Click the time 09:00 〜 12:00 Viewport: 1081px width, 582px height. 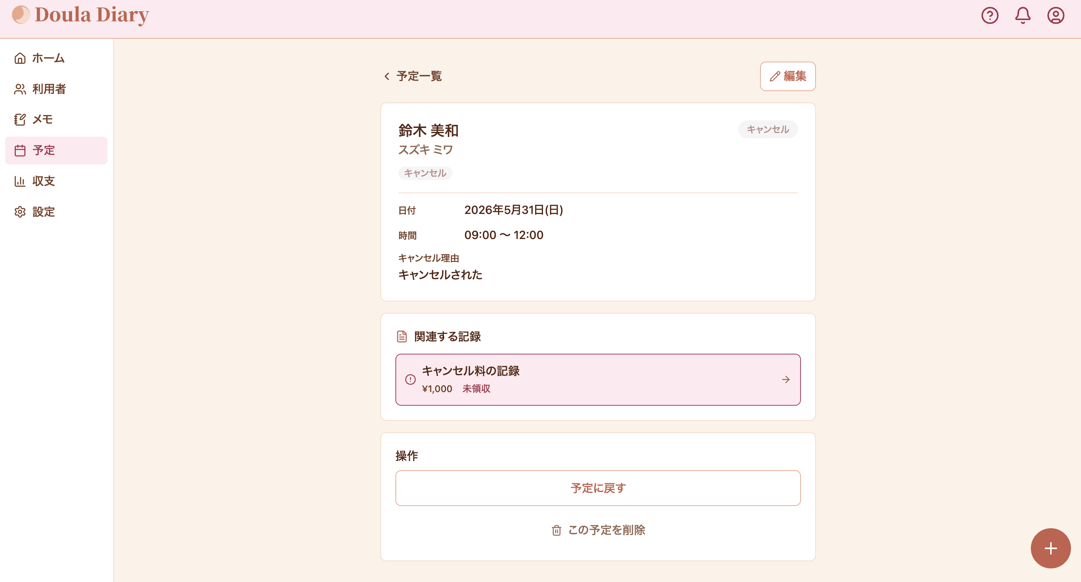click(504, 235)
